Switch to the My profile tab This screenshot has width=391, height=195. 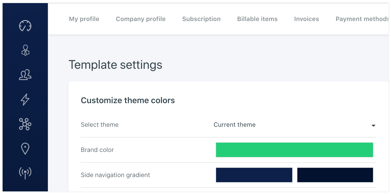tap(84, 19)
